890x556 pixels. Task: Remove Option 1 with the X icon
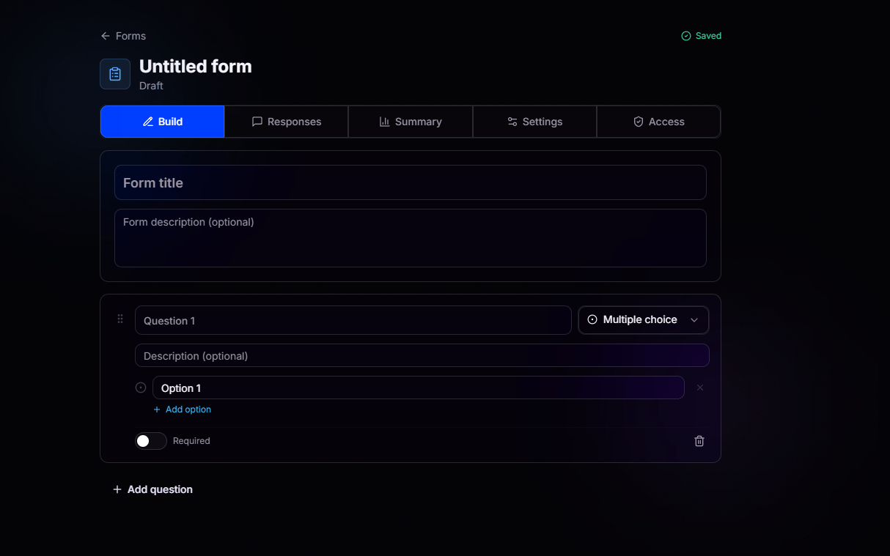pyautogui.click(x=700, y=388)
